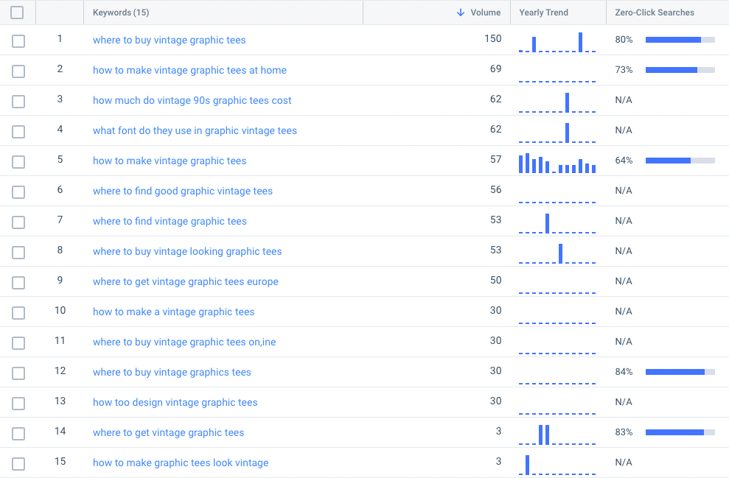Image resolution: width=729 pixels, height=478 pixels.
Task: Open the keyword 'how too design vintage graphic tees'
Action: (x=175, y=402)
